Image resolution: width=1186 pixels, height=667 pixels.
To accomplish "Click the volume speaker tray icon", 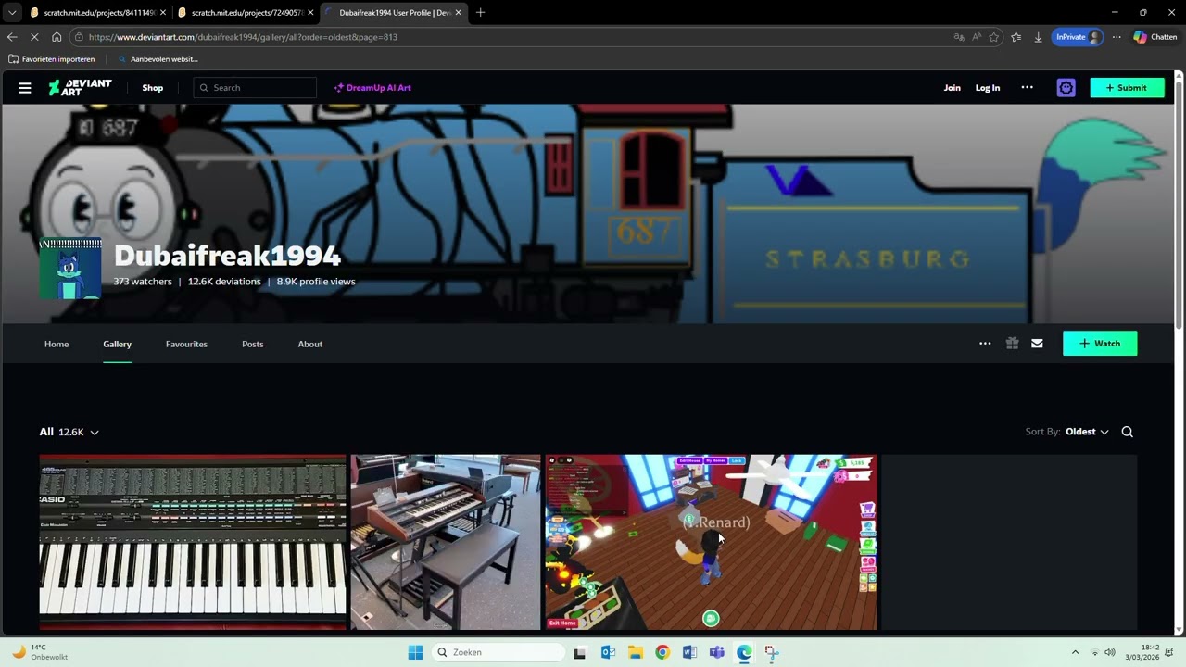I will (1110, 652).
